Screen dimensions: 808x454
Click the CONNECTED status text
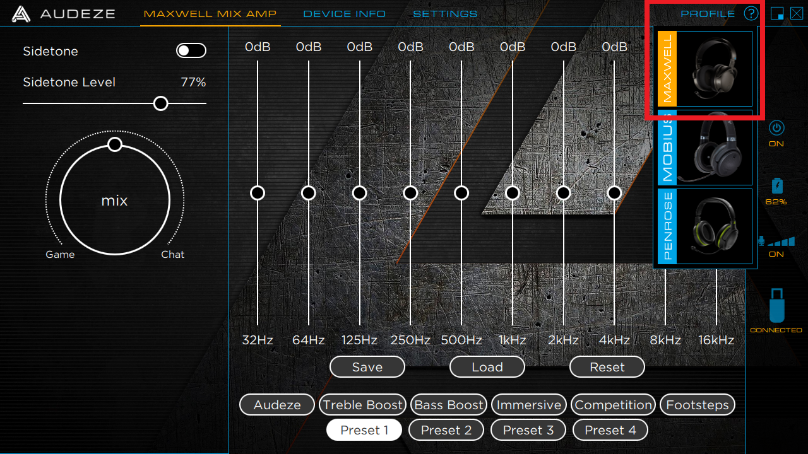[x=776, y=330]
